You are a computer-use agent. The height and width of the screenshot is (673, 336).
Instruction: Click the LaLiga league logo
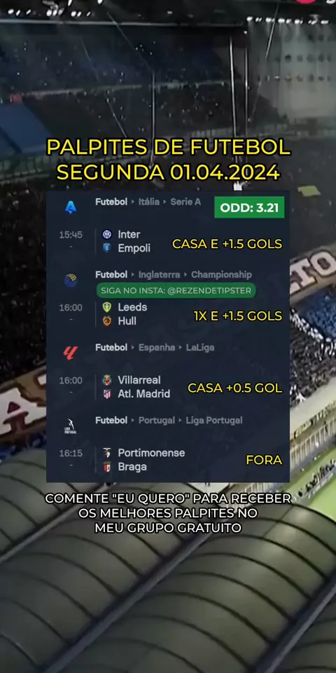(71, 353)
